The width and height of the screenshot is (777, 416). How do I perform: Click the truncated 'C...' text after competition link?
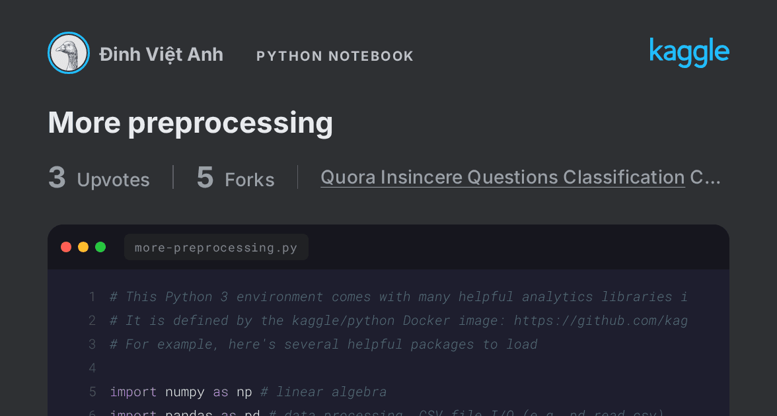pos(705,177)
